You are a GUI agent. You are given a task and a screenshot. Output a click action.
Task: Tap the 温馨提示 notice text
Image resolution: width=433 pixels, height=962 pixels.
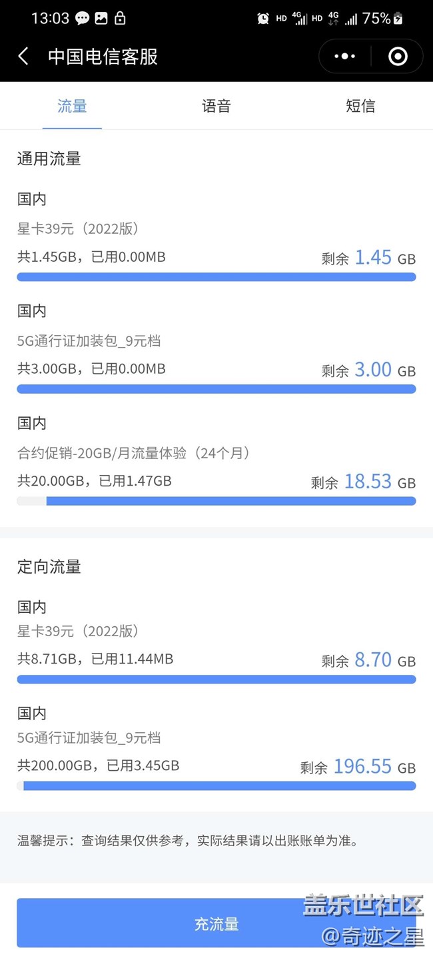coord(188,841)
